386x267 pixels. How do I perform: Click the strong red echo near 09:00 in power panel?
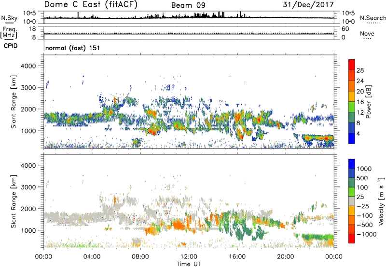(153, 131)
